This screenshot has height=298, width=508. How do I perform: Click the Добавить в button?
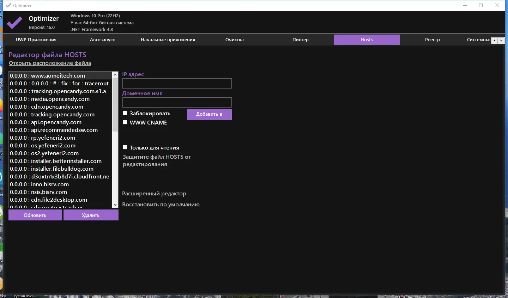209,114
